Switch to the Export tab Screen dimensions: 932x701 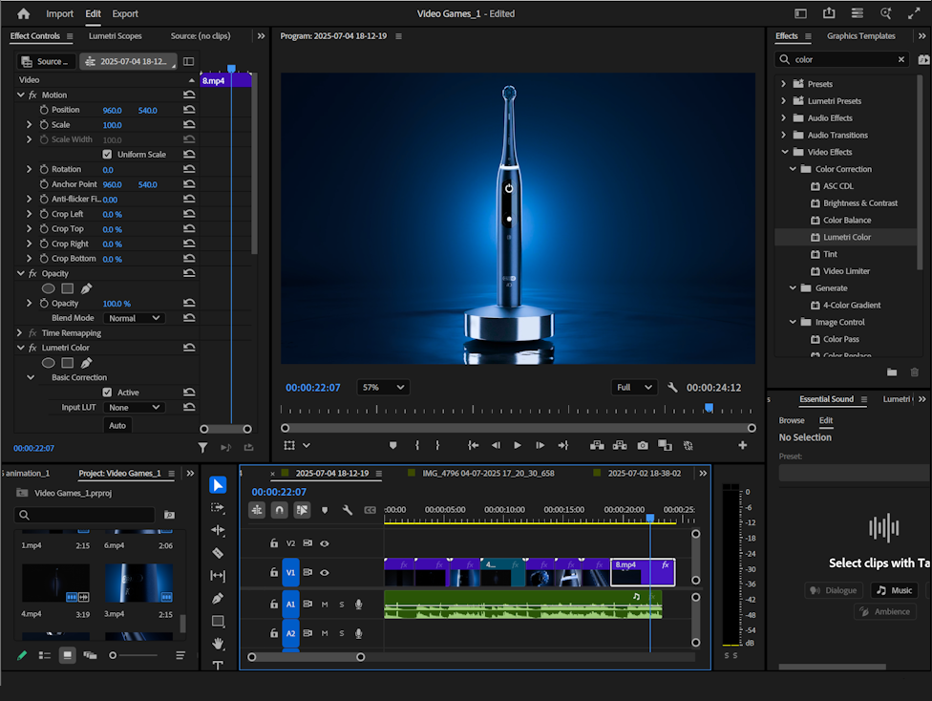(125, 13)
